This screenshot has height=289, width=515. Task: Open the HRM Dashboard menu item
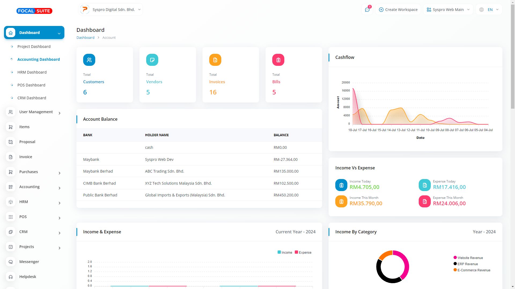pyautogui.click(x=32, y=72)
